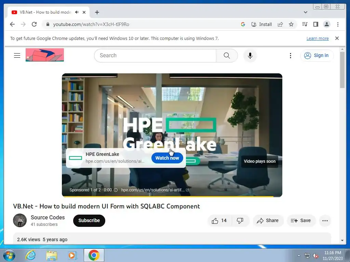The height and width of the screenshot is (262, 350).
Task: Open the hpe.com link in ad card
Action: pos(115,161)
